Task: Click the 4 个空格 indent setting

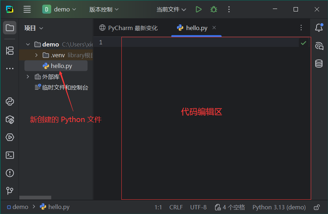Action: point(230,207)
